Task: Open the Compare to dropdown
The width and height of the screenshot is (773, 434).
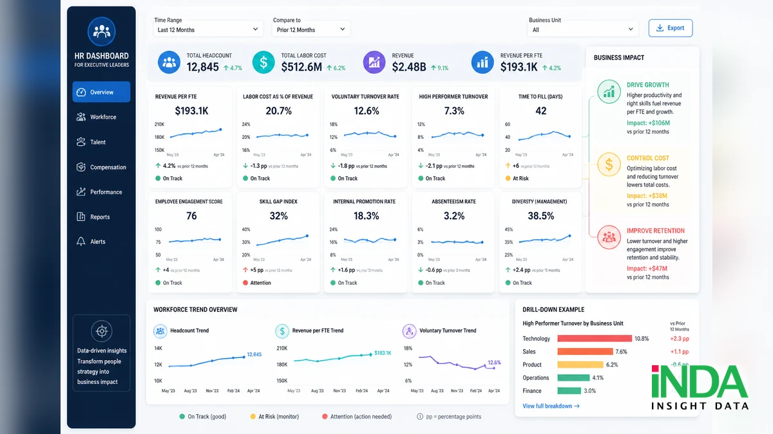Action: [x=311, y=30]
